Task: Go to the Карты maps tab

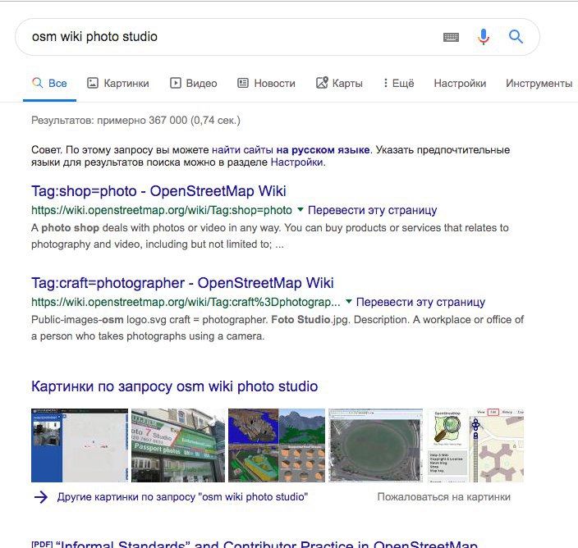Action: (338, 83)
